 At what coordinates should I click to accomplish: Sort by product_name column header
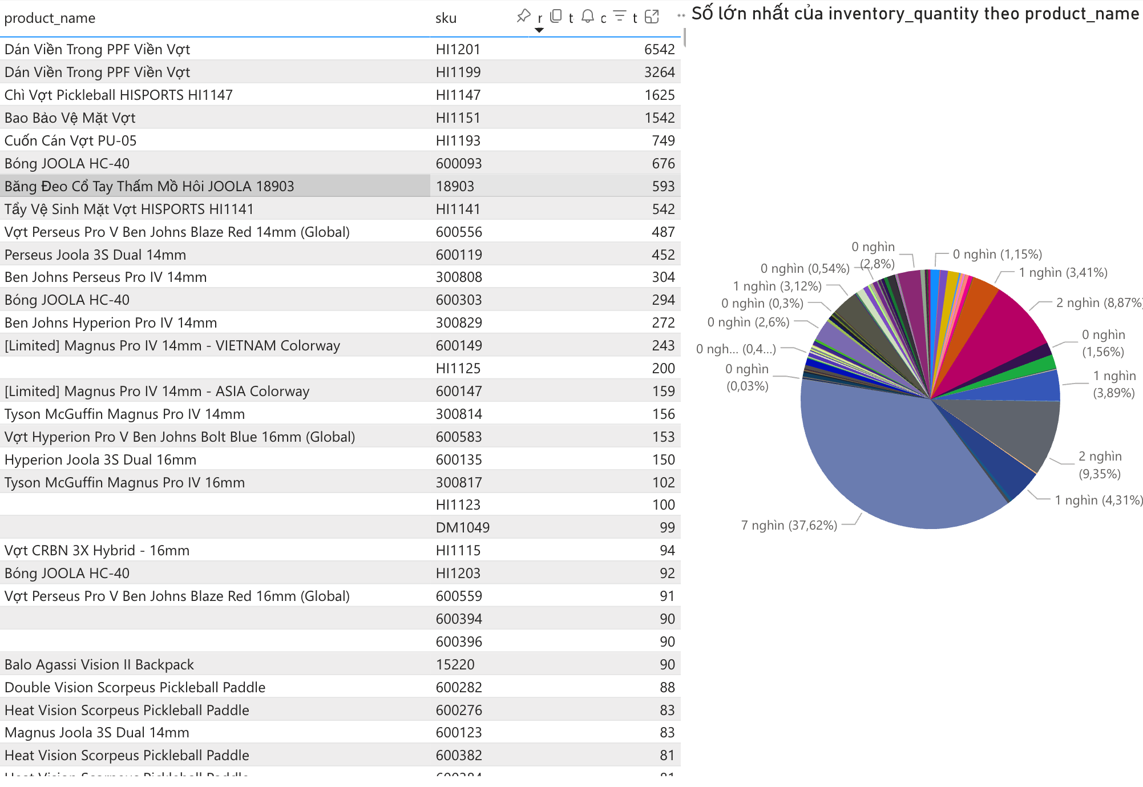point(50,18)
